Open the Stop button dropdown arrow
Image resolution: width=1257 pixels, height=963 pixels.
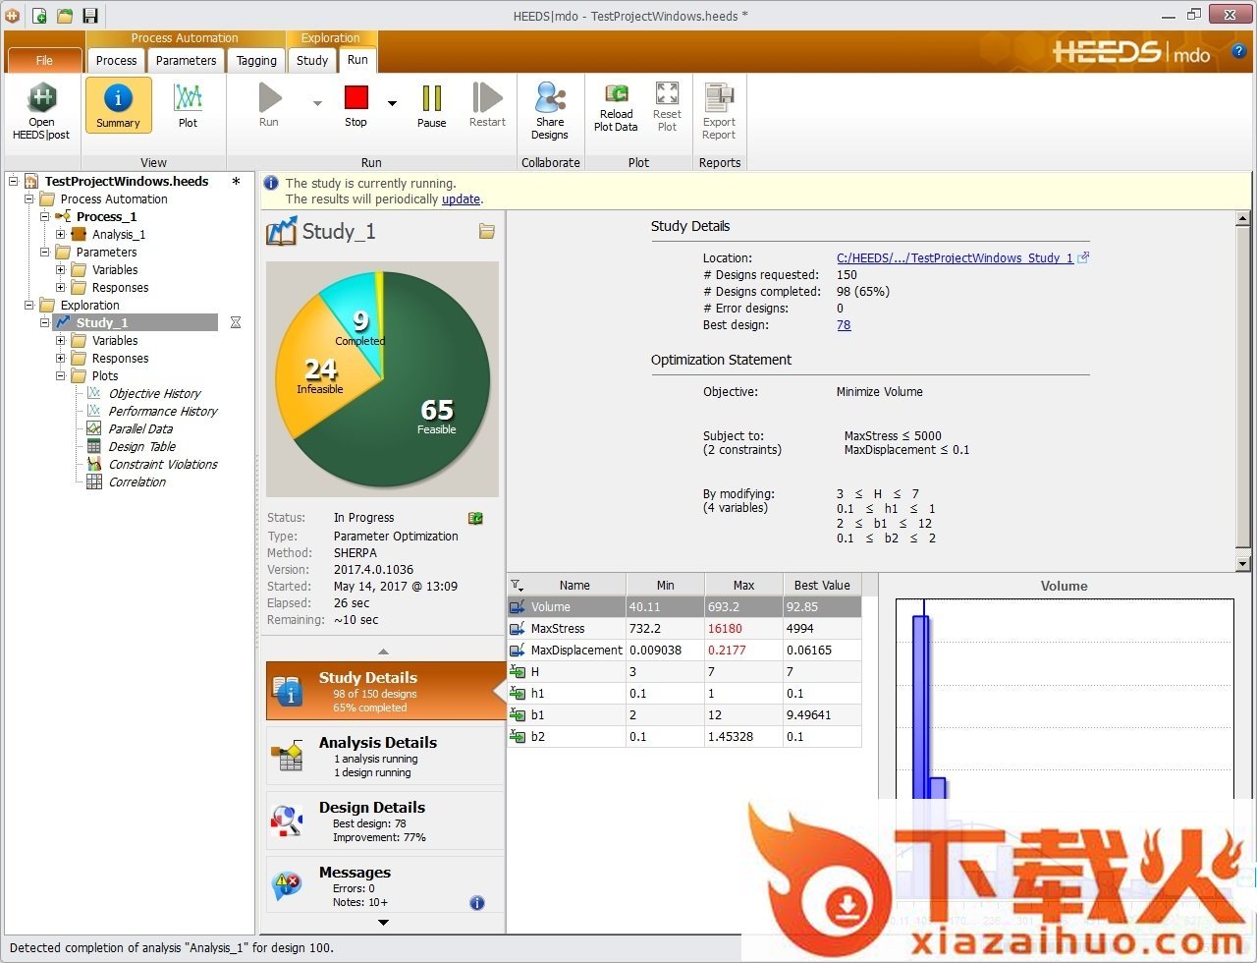392,103
